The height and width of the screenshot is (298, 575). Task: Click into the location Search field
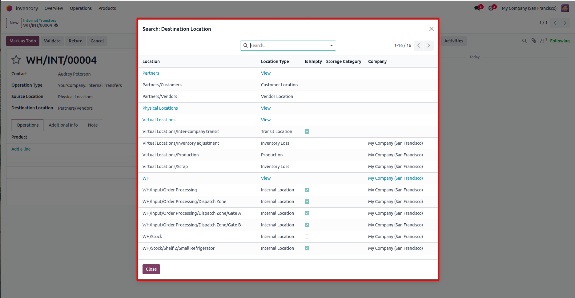(x=288, y=45)
